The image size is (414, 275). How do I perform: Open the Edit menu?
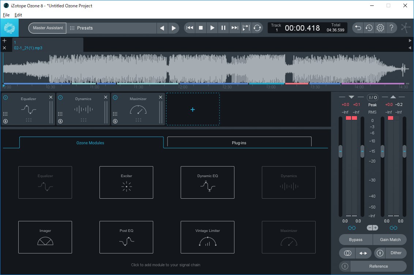click(x=18, y=15)
